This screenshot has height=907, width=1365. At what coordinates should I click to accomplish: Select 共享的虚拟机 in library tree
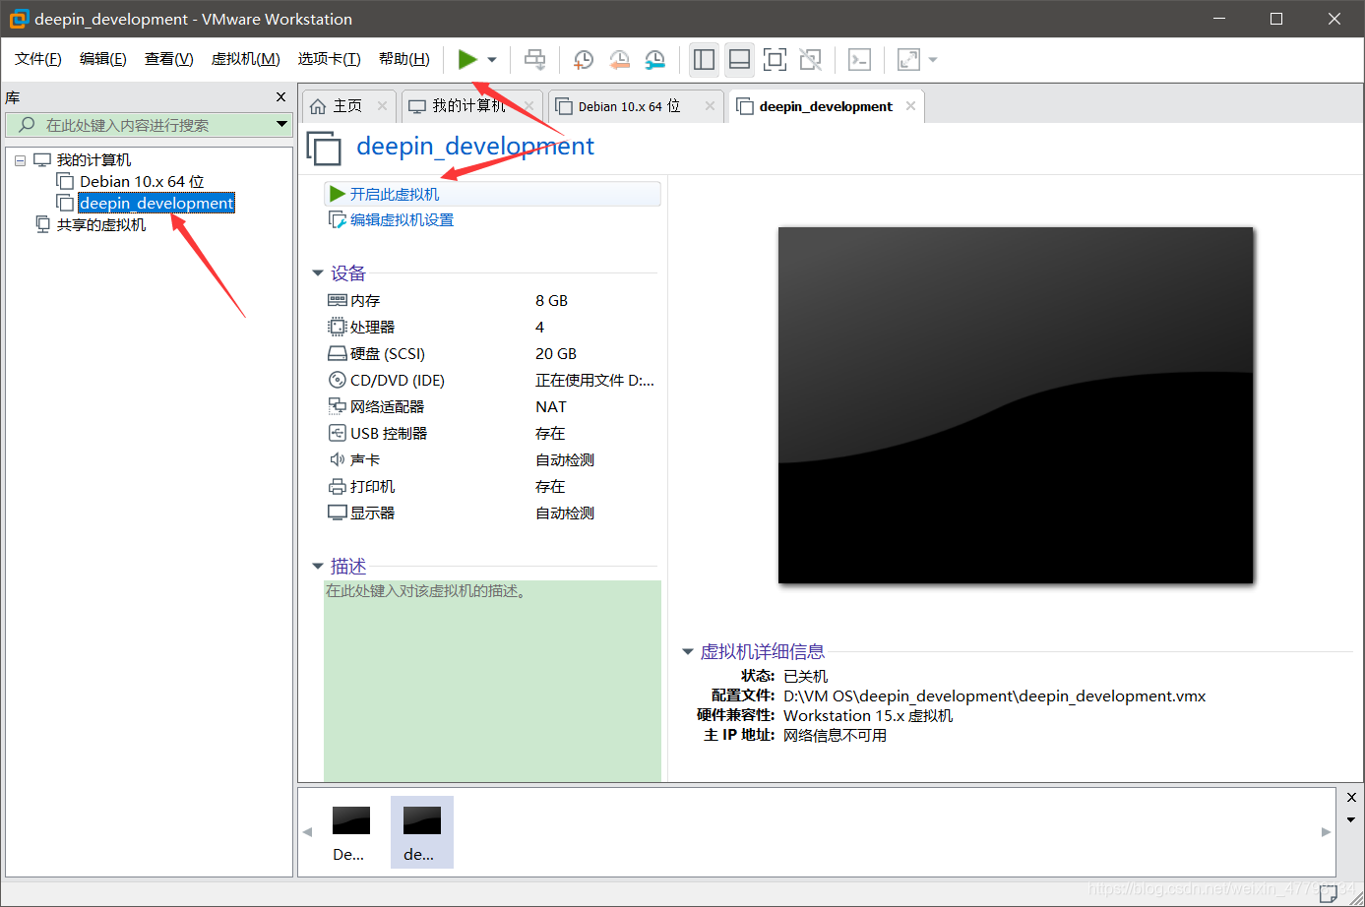click(100, 225)
